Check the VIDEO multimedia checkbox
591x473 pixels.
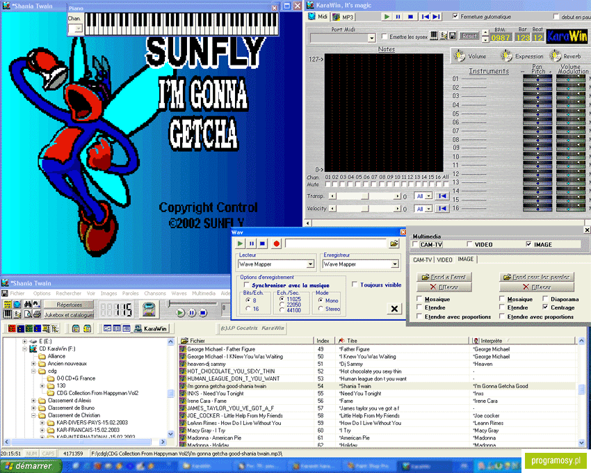469,244
